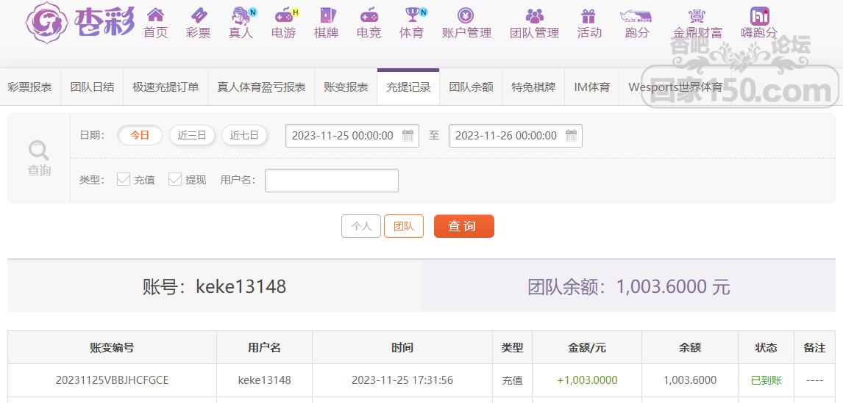This screenshot has height=403, width=843.
Task: Click the 个人 filter button
Action: (x=361, y=226)
